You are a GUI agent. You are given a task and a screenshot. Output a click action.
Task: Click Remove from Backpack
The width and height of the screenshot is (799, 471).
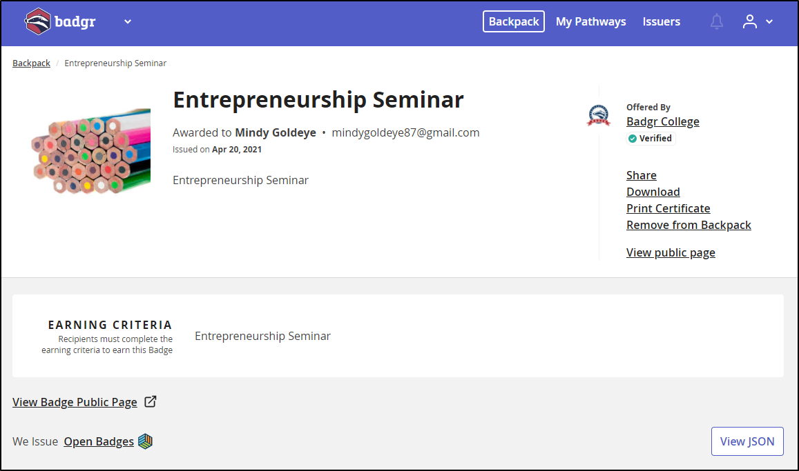tap(689, 225)
